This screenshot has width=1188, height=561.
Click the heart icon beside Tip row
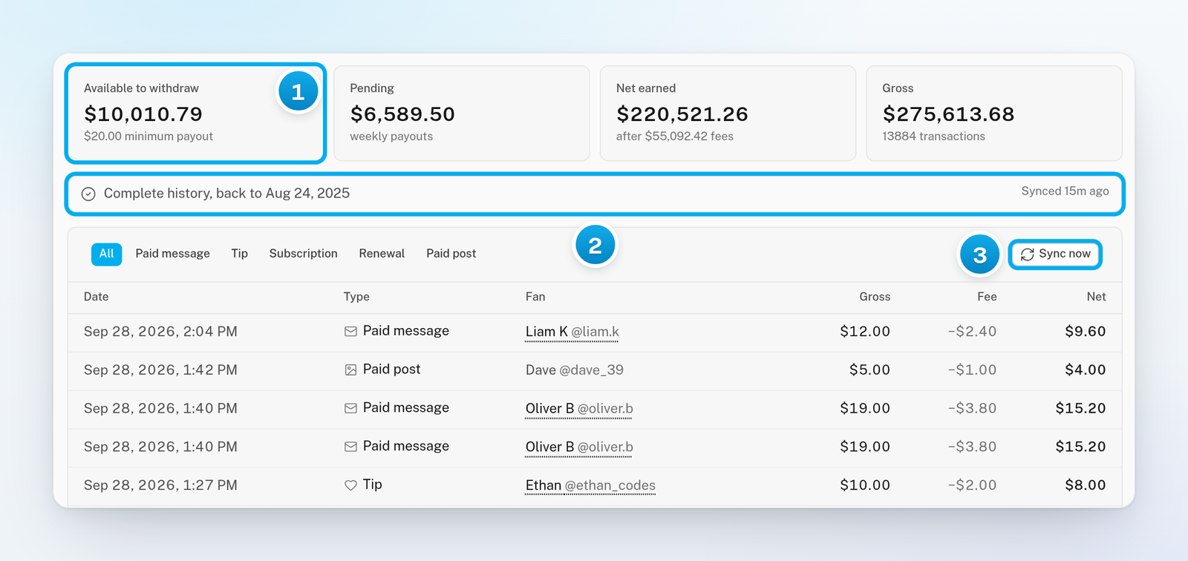click(350, 485)
